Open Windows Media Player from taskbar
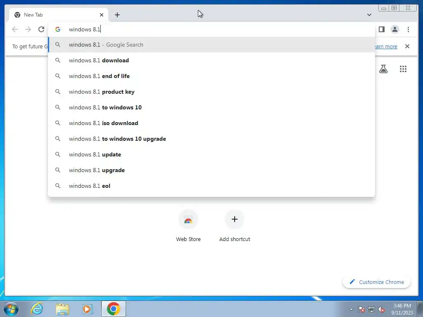 pyautogui.click(x=88, y=309)
